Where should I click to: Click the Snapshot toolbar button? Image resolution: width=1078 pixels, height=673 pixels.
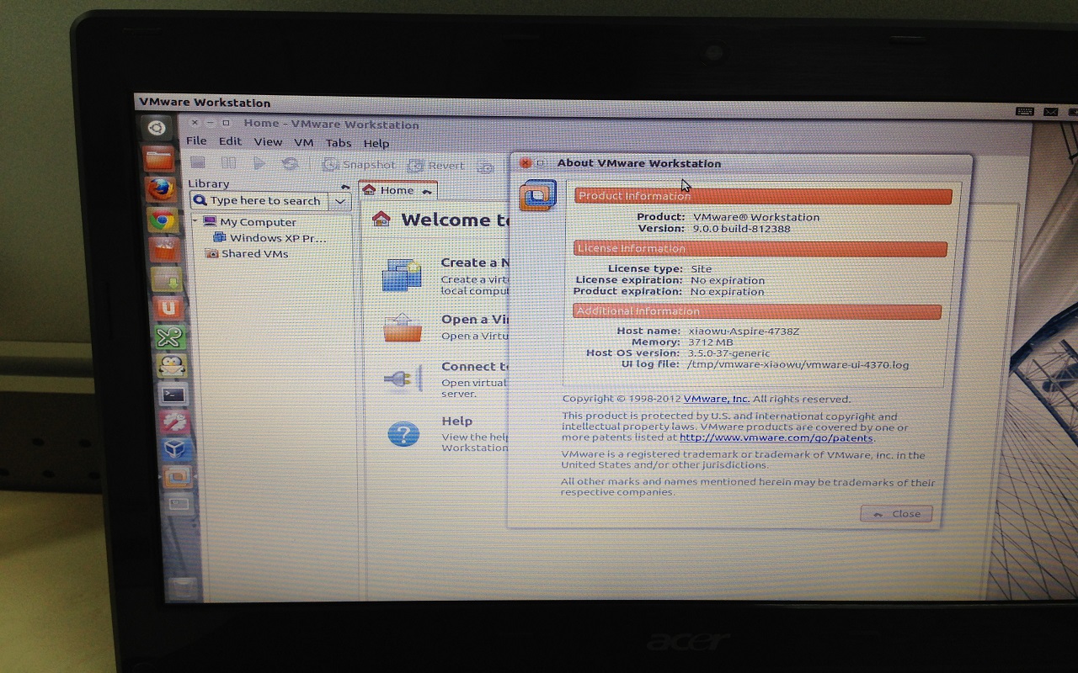click(360, 165)
